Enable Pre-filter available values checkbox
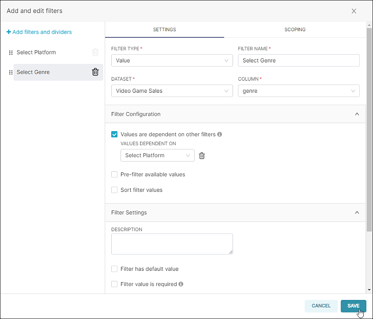Viewport: 373px width, 319px height. coord(114,174)
